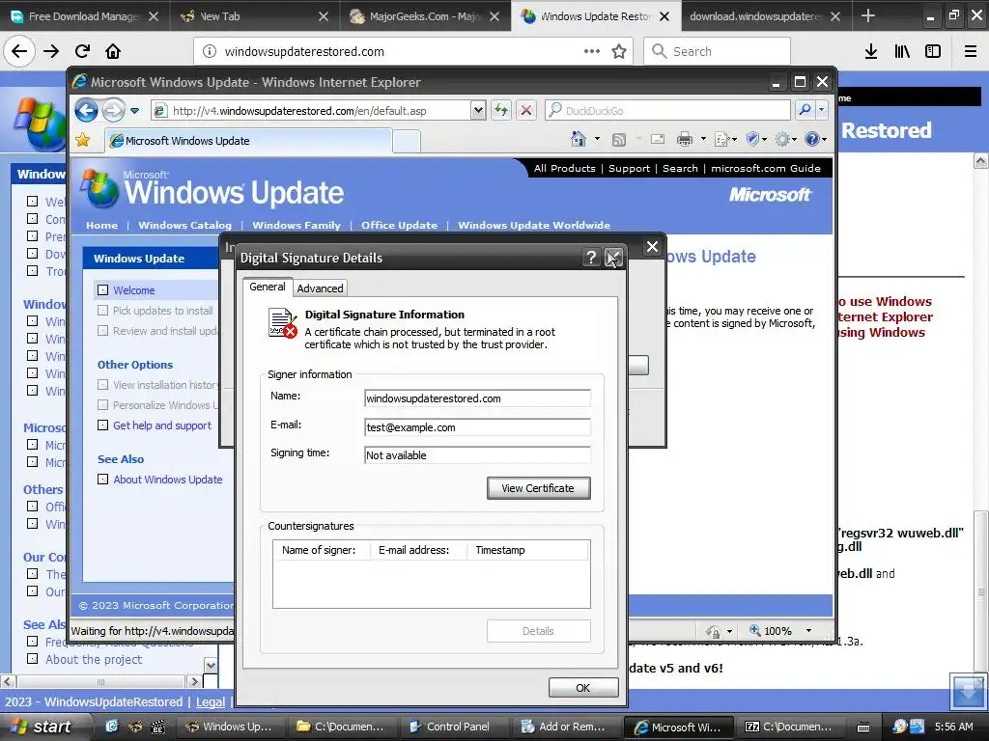This screenshot has width=989, height=741.
Task: Click the IE Back navigation arrow
Action: click(86, 110)
